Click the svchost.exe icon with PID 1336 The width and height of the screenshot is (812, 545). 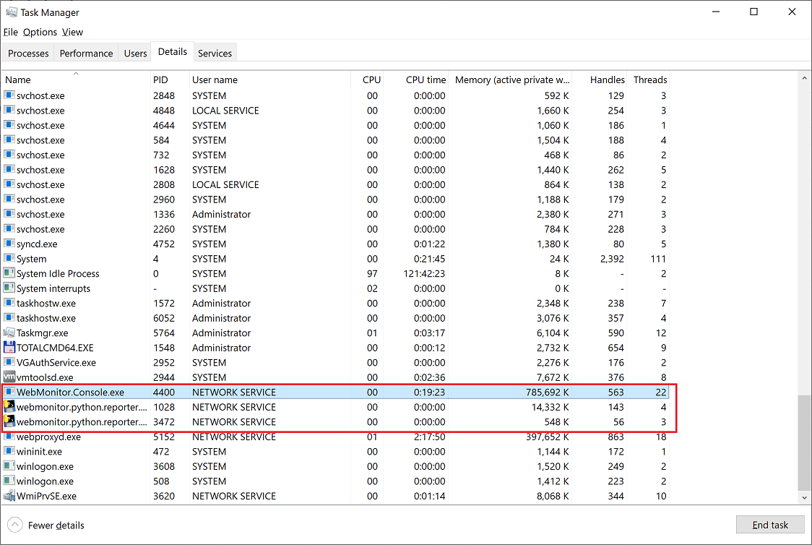(x=9, y=214)
